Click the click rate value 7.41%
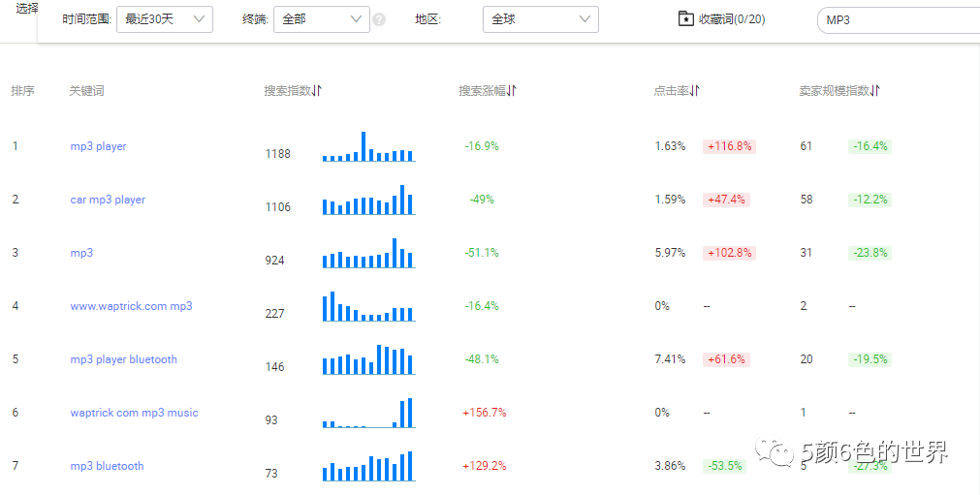 670,359
